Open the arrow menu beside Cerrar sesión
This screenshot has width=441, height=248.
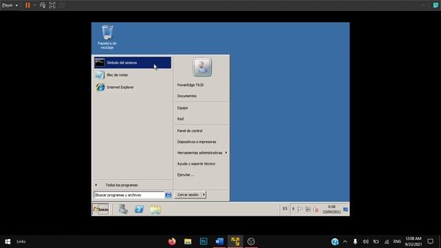tap(204, 194)
